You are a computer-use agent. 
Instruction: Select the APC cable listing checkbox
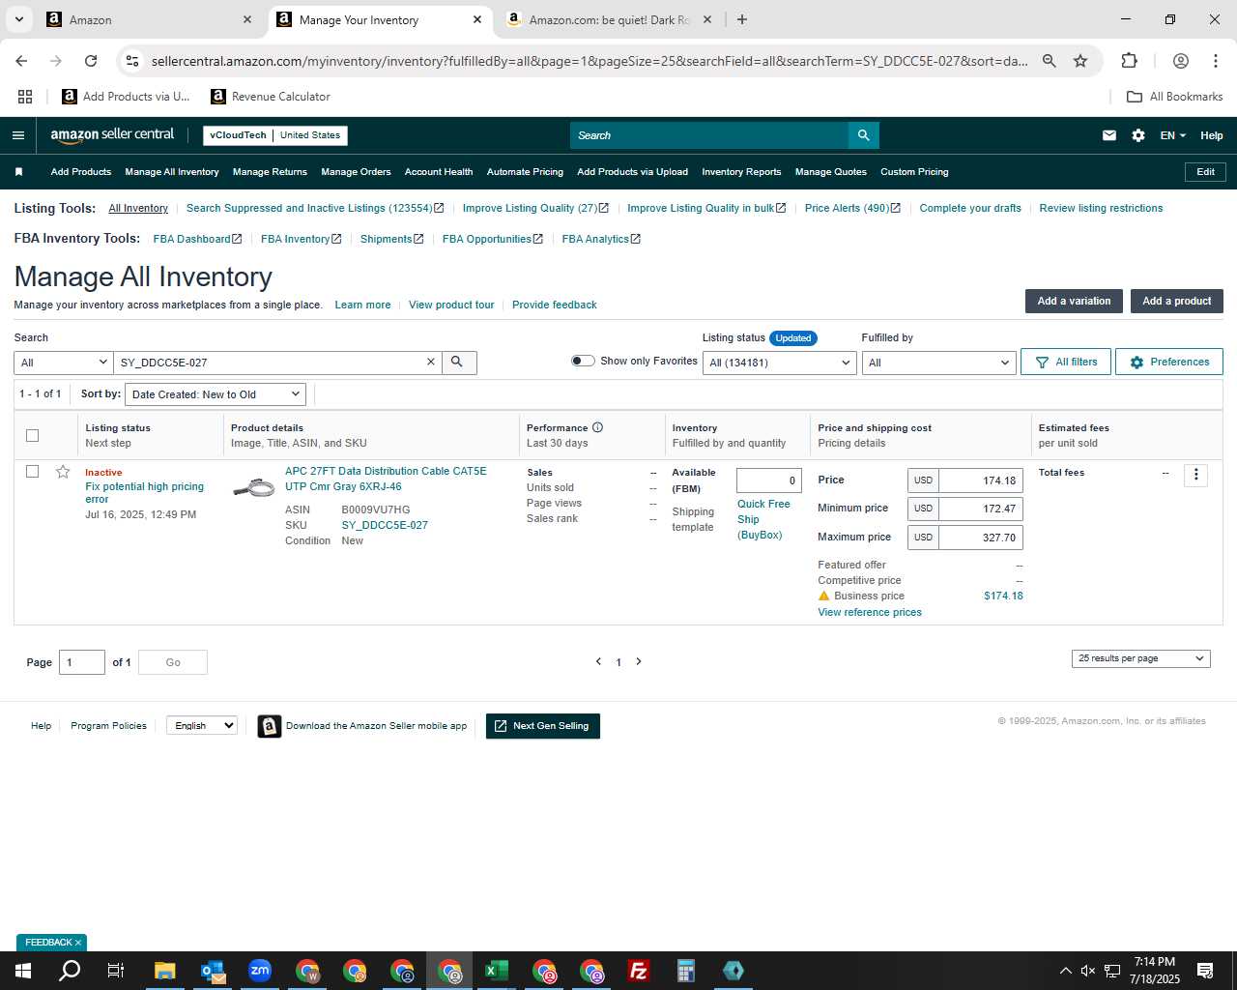click(32, 472)
